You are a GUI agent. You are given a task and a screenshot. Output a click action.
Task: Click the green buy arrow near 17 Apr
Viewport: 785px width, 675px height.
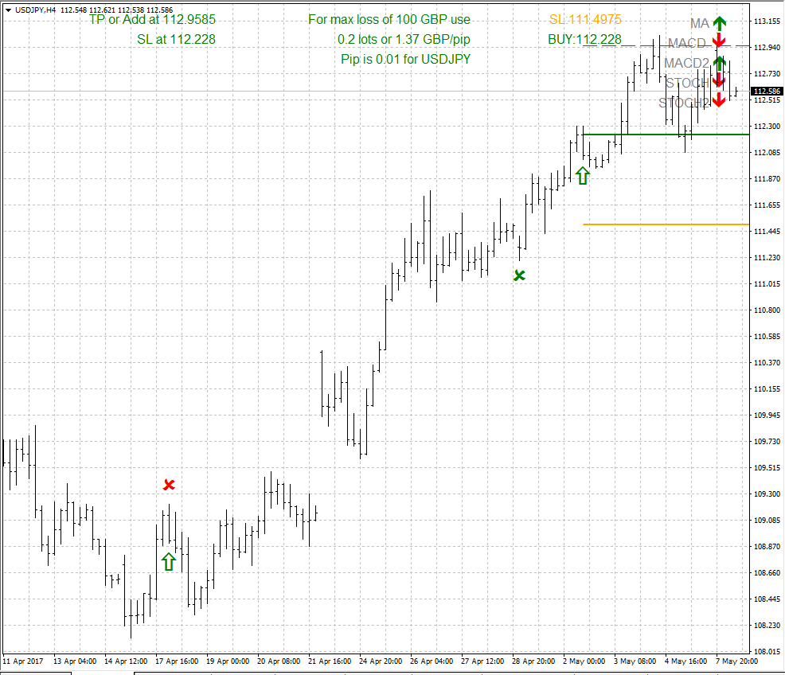point(168,561)
